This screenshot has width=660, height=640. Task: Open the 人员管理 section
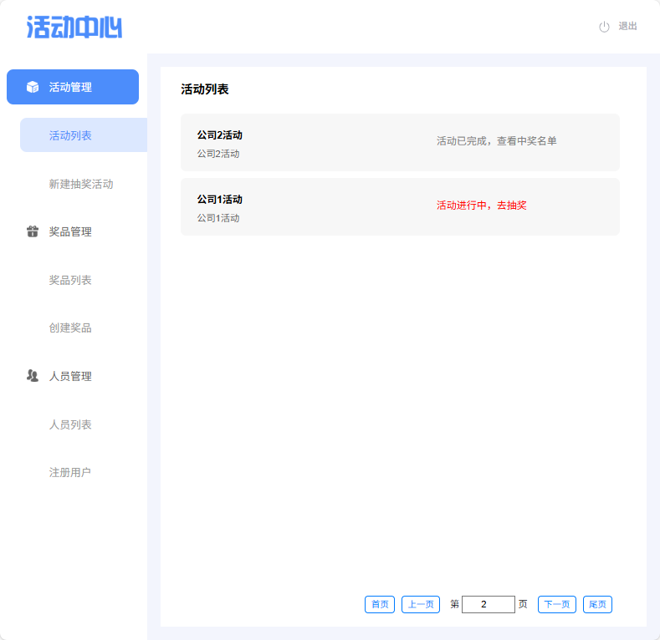[x=70, y=376]
